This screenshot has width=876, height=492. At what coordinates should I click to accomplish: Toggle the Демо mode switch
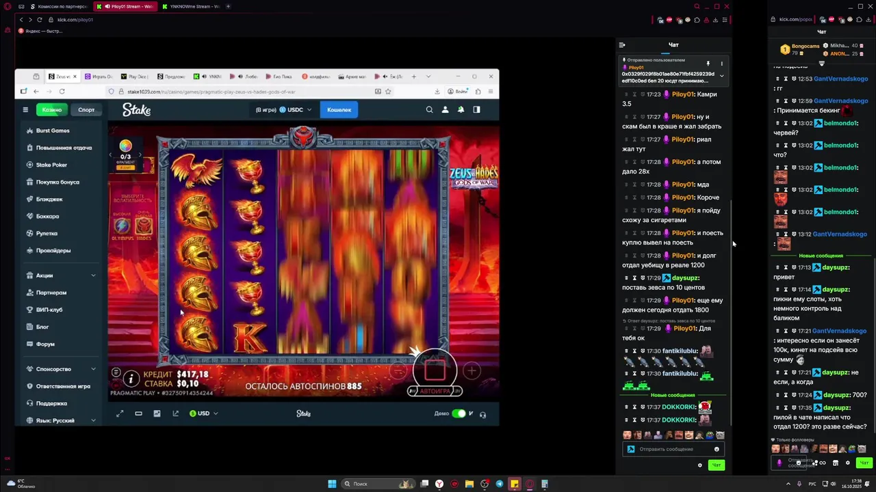point(459,413)
